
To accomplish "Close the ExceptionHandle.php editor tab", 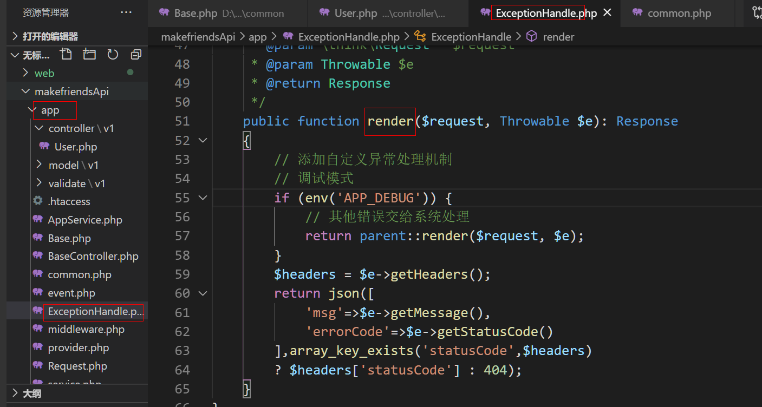I will [x=608, y=12].
